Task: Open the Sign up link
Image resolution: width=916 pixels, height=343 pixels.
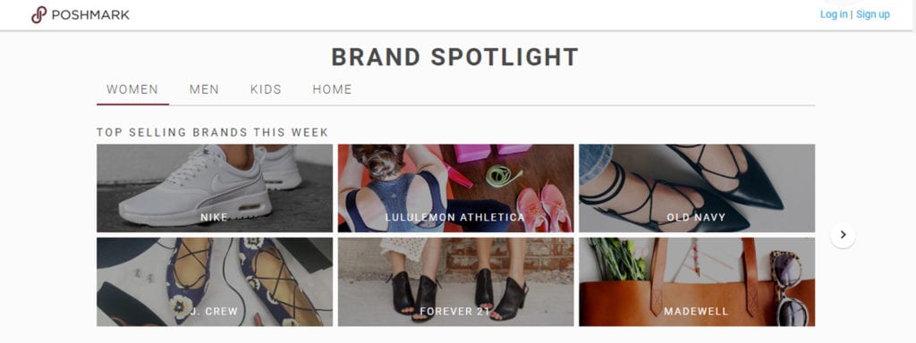Action: 873,14
